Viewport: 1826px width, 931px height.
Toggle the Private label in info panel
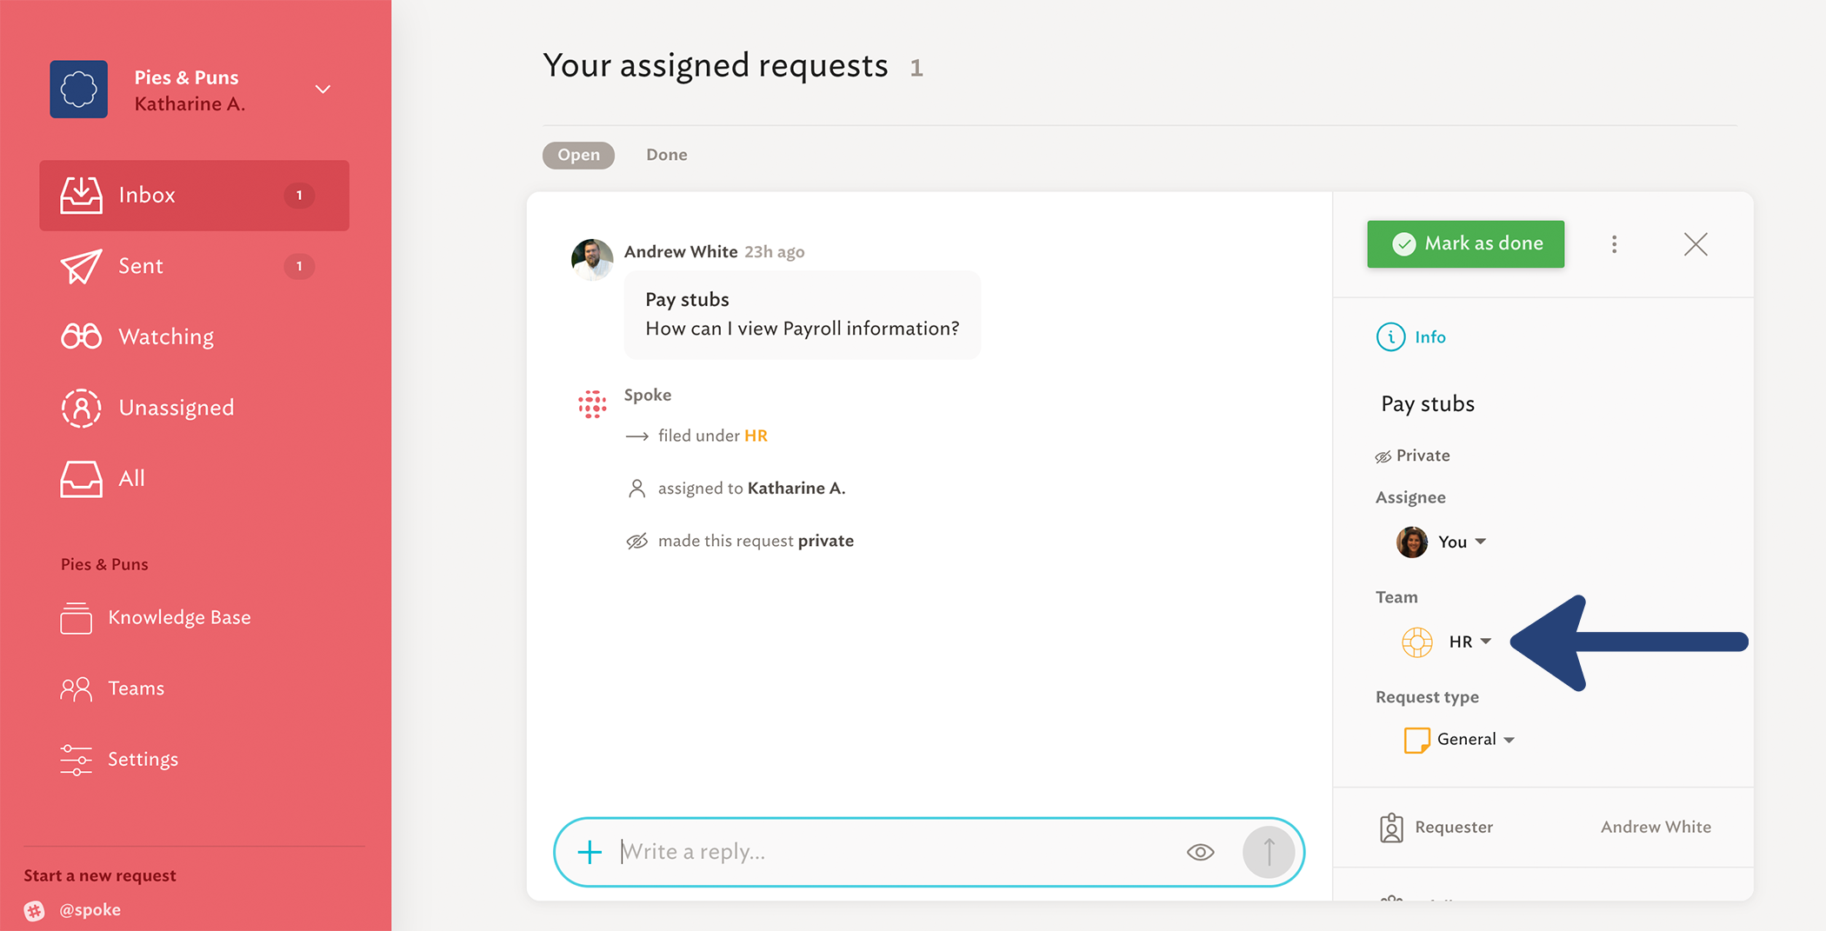click(1412, 456)
